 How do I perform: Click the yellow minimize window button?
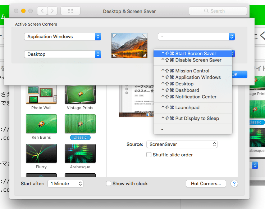point(23,11)
